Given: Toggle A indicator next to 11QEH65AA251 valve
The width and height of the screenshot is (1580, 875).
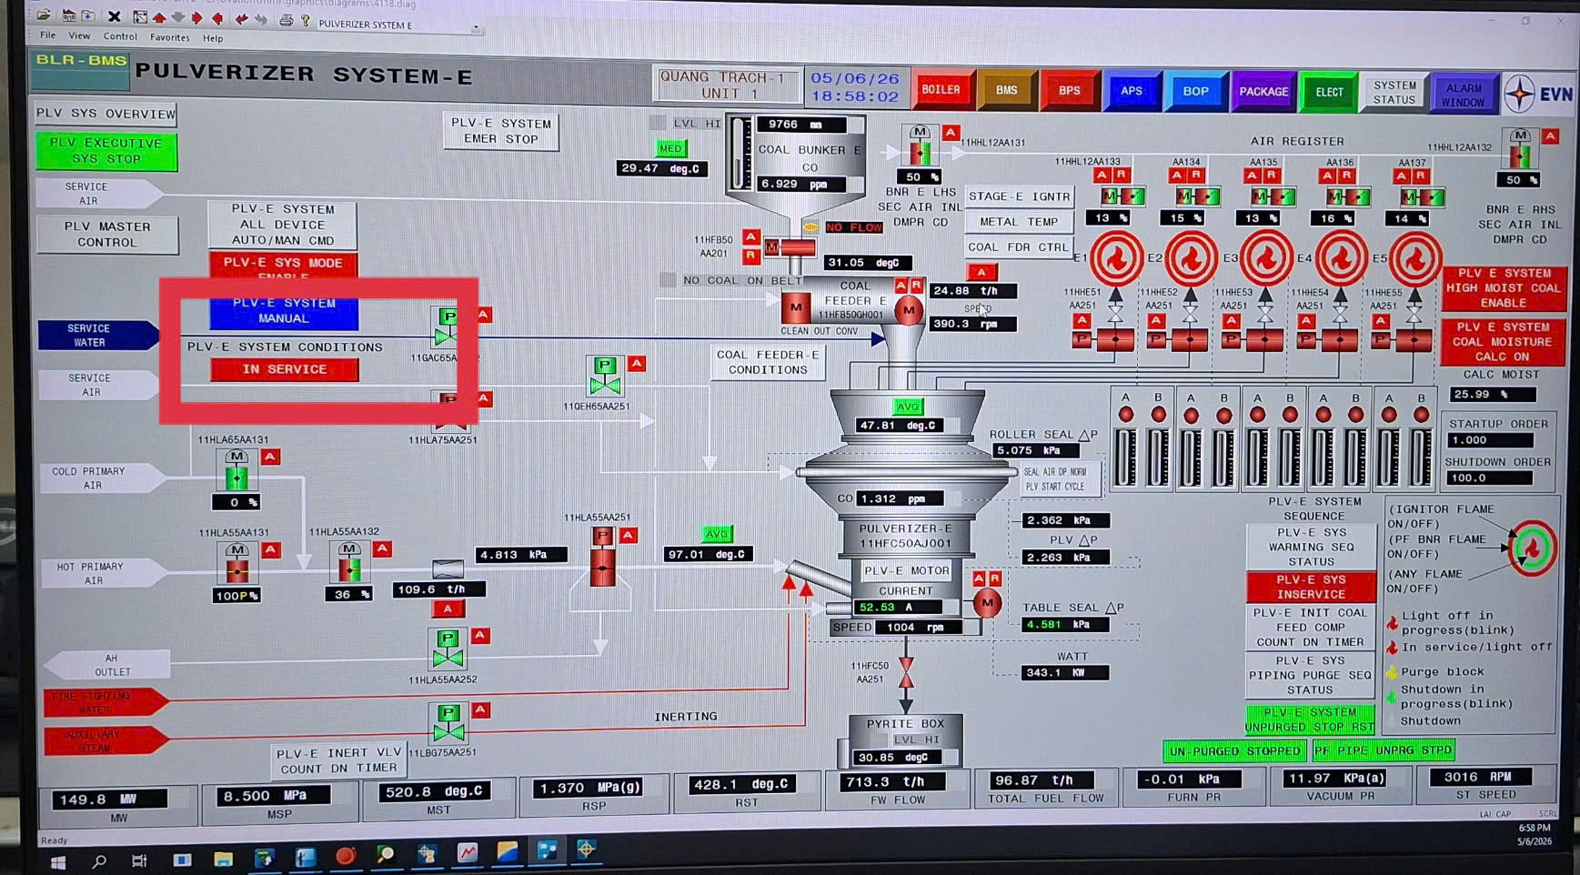Looking at the screenshot, I should [638, 364].
